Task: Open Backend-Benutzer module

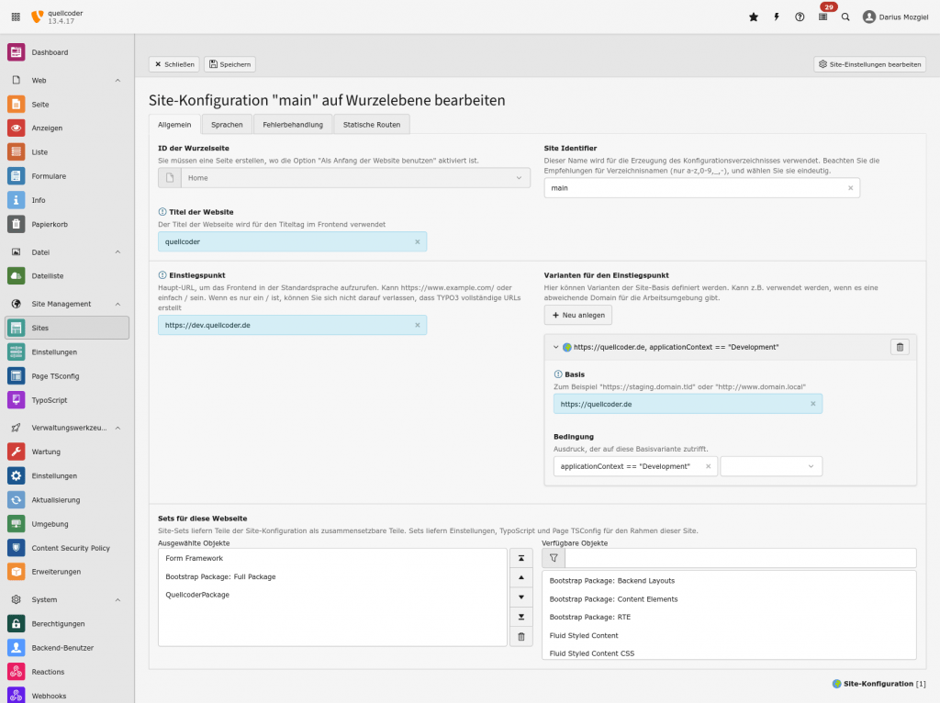Action: coord(67,648)
